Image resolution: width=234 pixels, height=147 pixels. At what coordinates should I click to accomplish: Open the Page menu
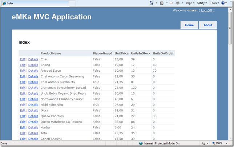coord(190,3)
